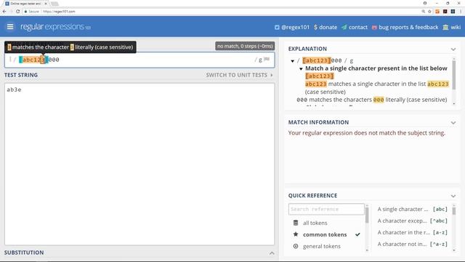The width and height of the screenshot is (465, 262).
Task: Click the browser back button
Action: pyautogui.click(x=4, y=12)
